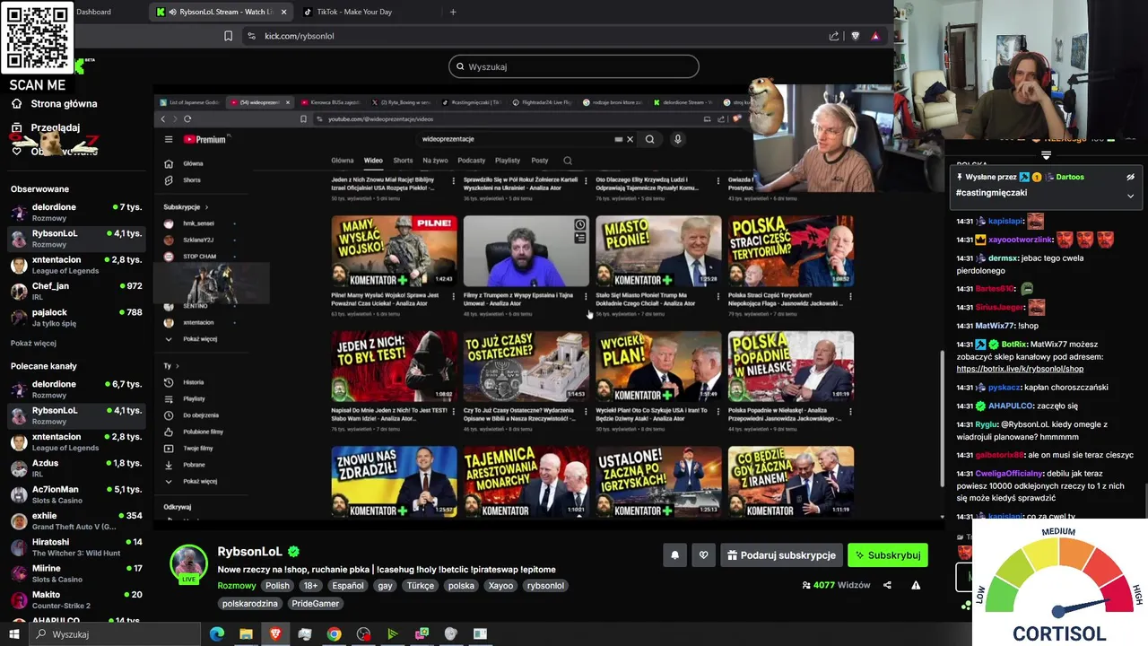Click the polskarodzina tag chip
1148x646 pixels.
(250, 604)
